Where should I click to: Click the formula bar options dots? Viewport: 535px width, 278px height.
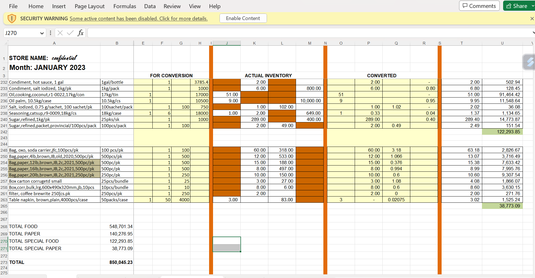51,33
